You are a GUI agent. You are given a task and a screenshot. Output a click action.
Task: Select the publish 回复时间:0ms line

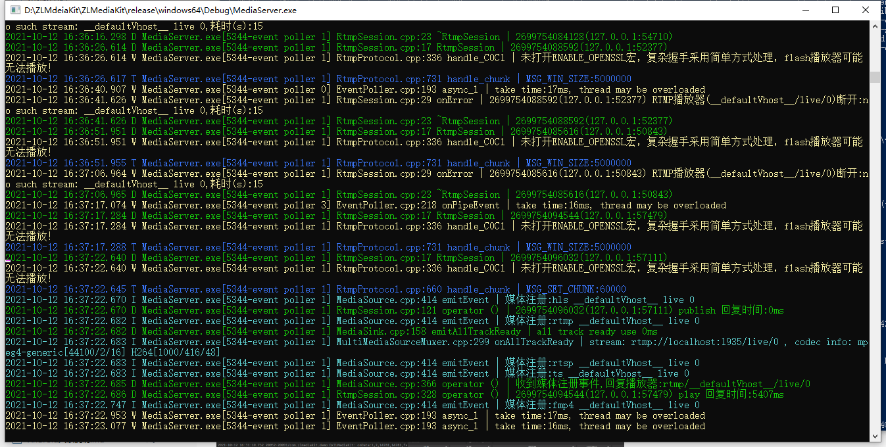(x=395, y=310)
